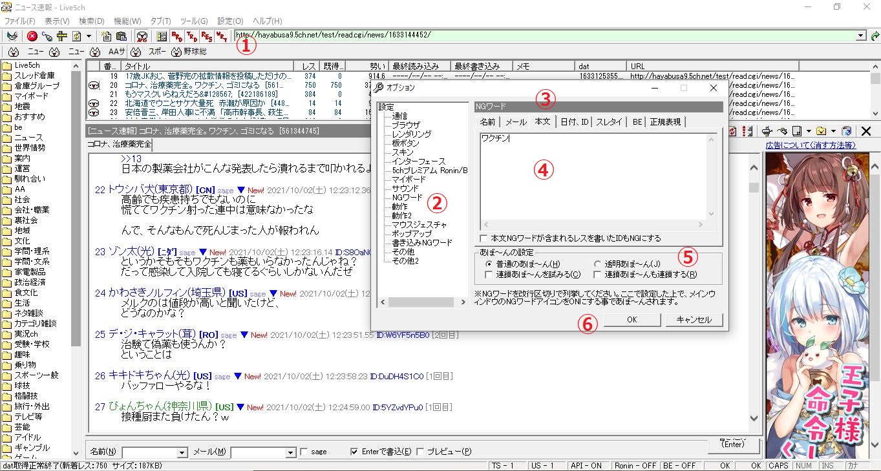Open the AAサ favorite board button
The width and height of the screenshot is (881, 471).
coord(108,51)
